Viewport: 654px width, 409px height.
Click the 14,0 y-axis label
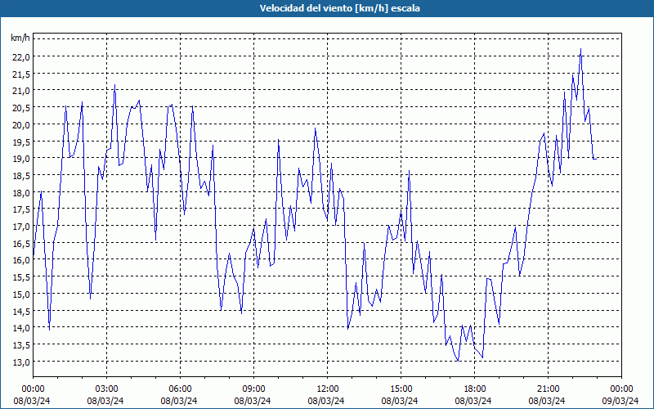21,328
